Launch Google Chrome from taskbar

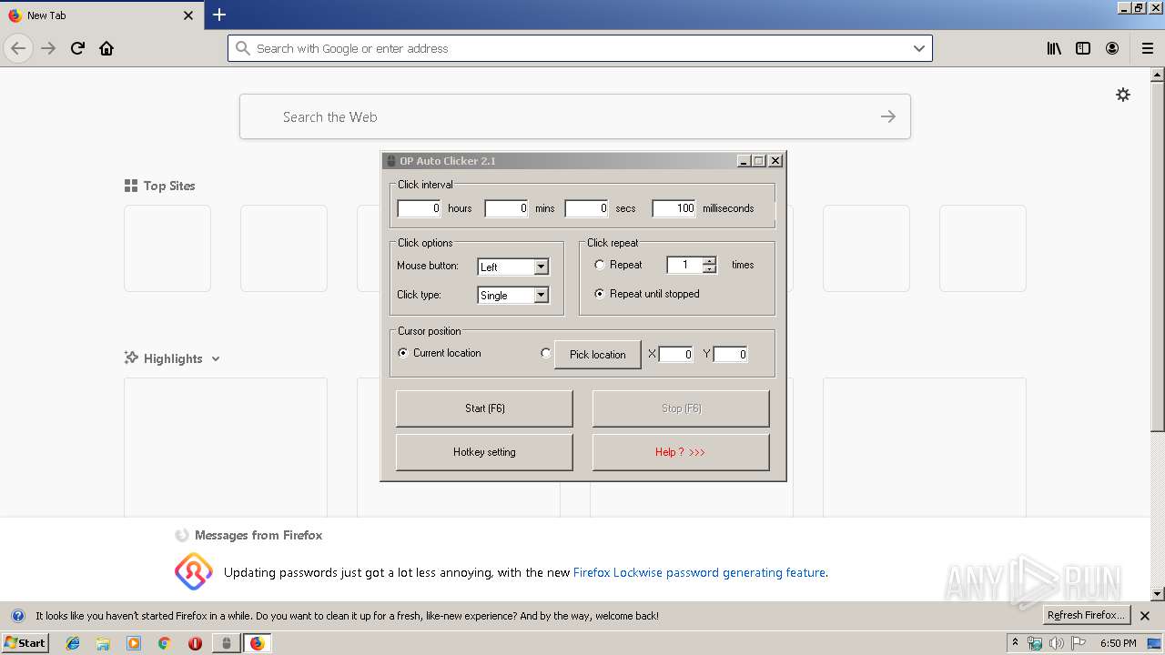(x=165, y=643)
